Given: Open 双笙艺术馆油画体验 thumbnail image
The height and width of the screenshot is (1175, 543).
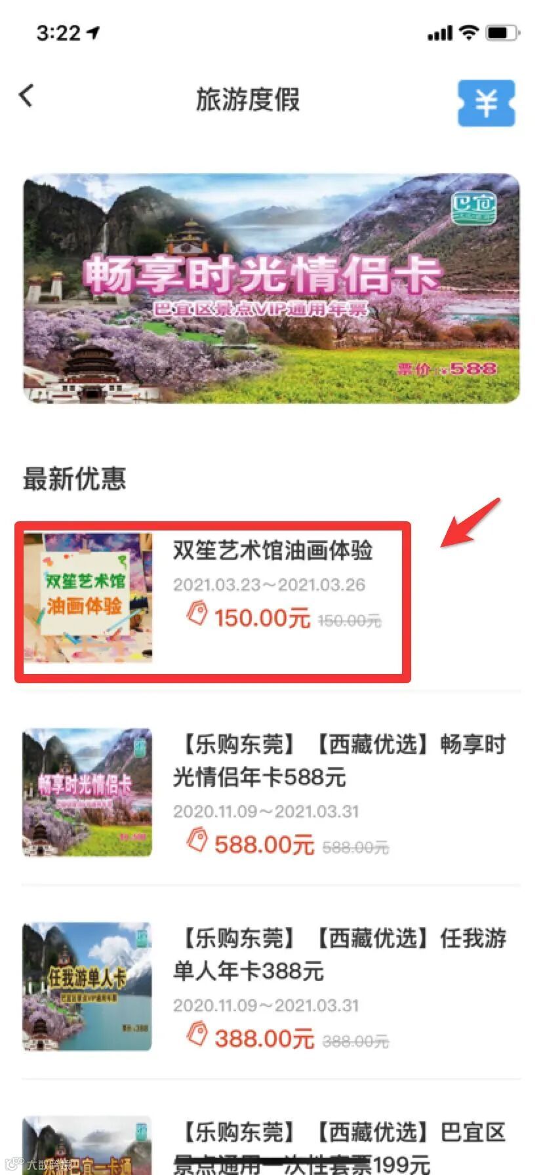Looking at the screenshot, I should [x=88, y=598].
